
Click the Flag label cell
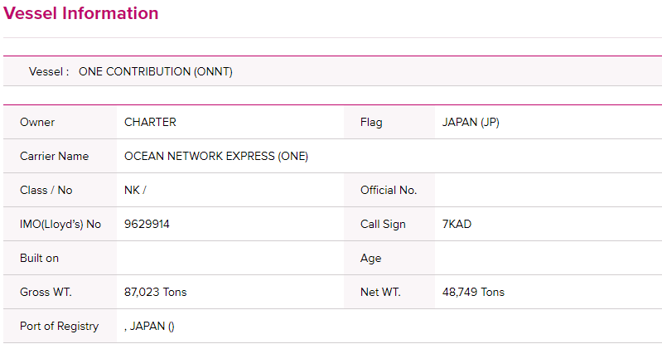pos(389,122)
